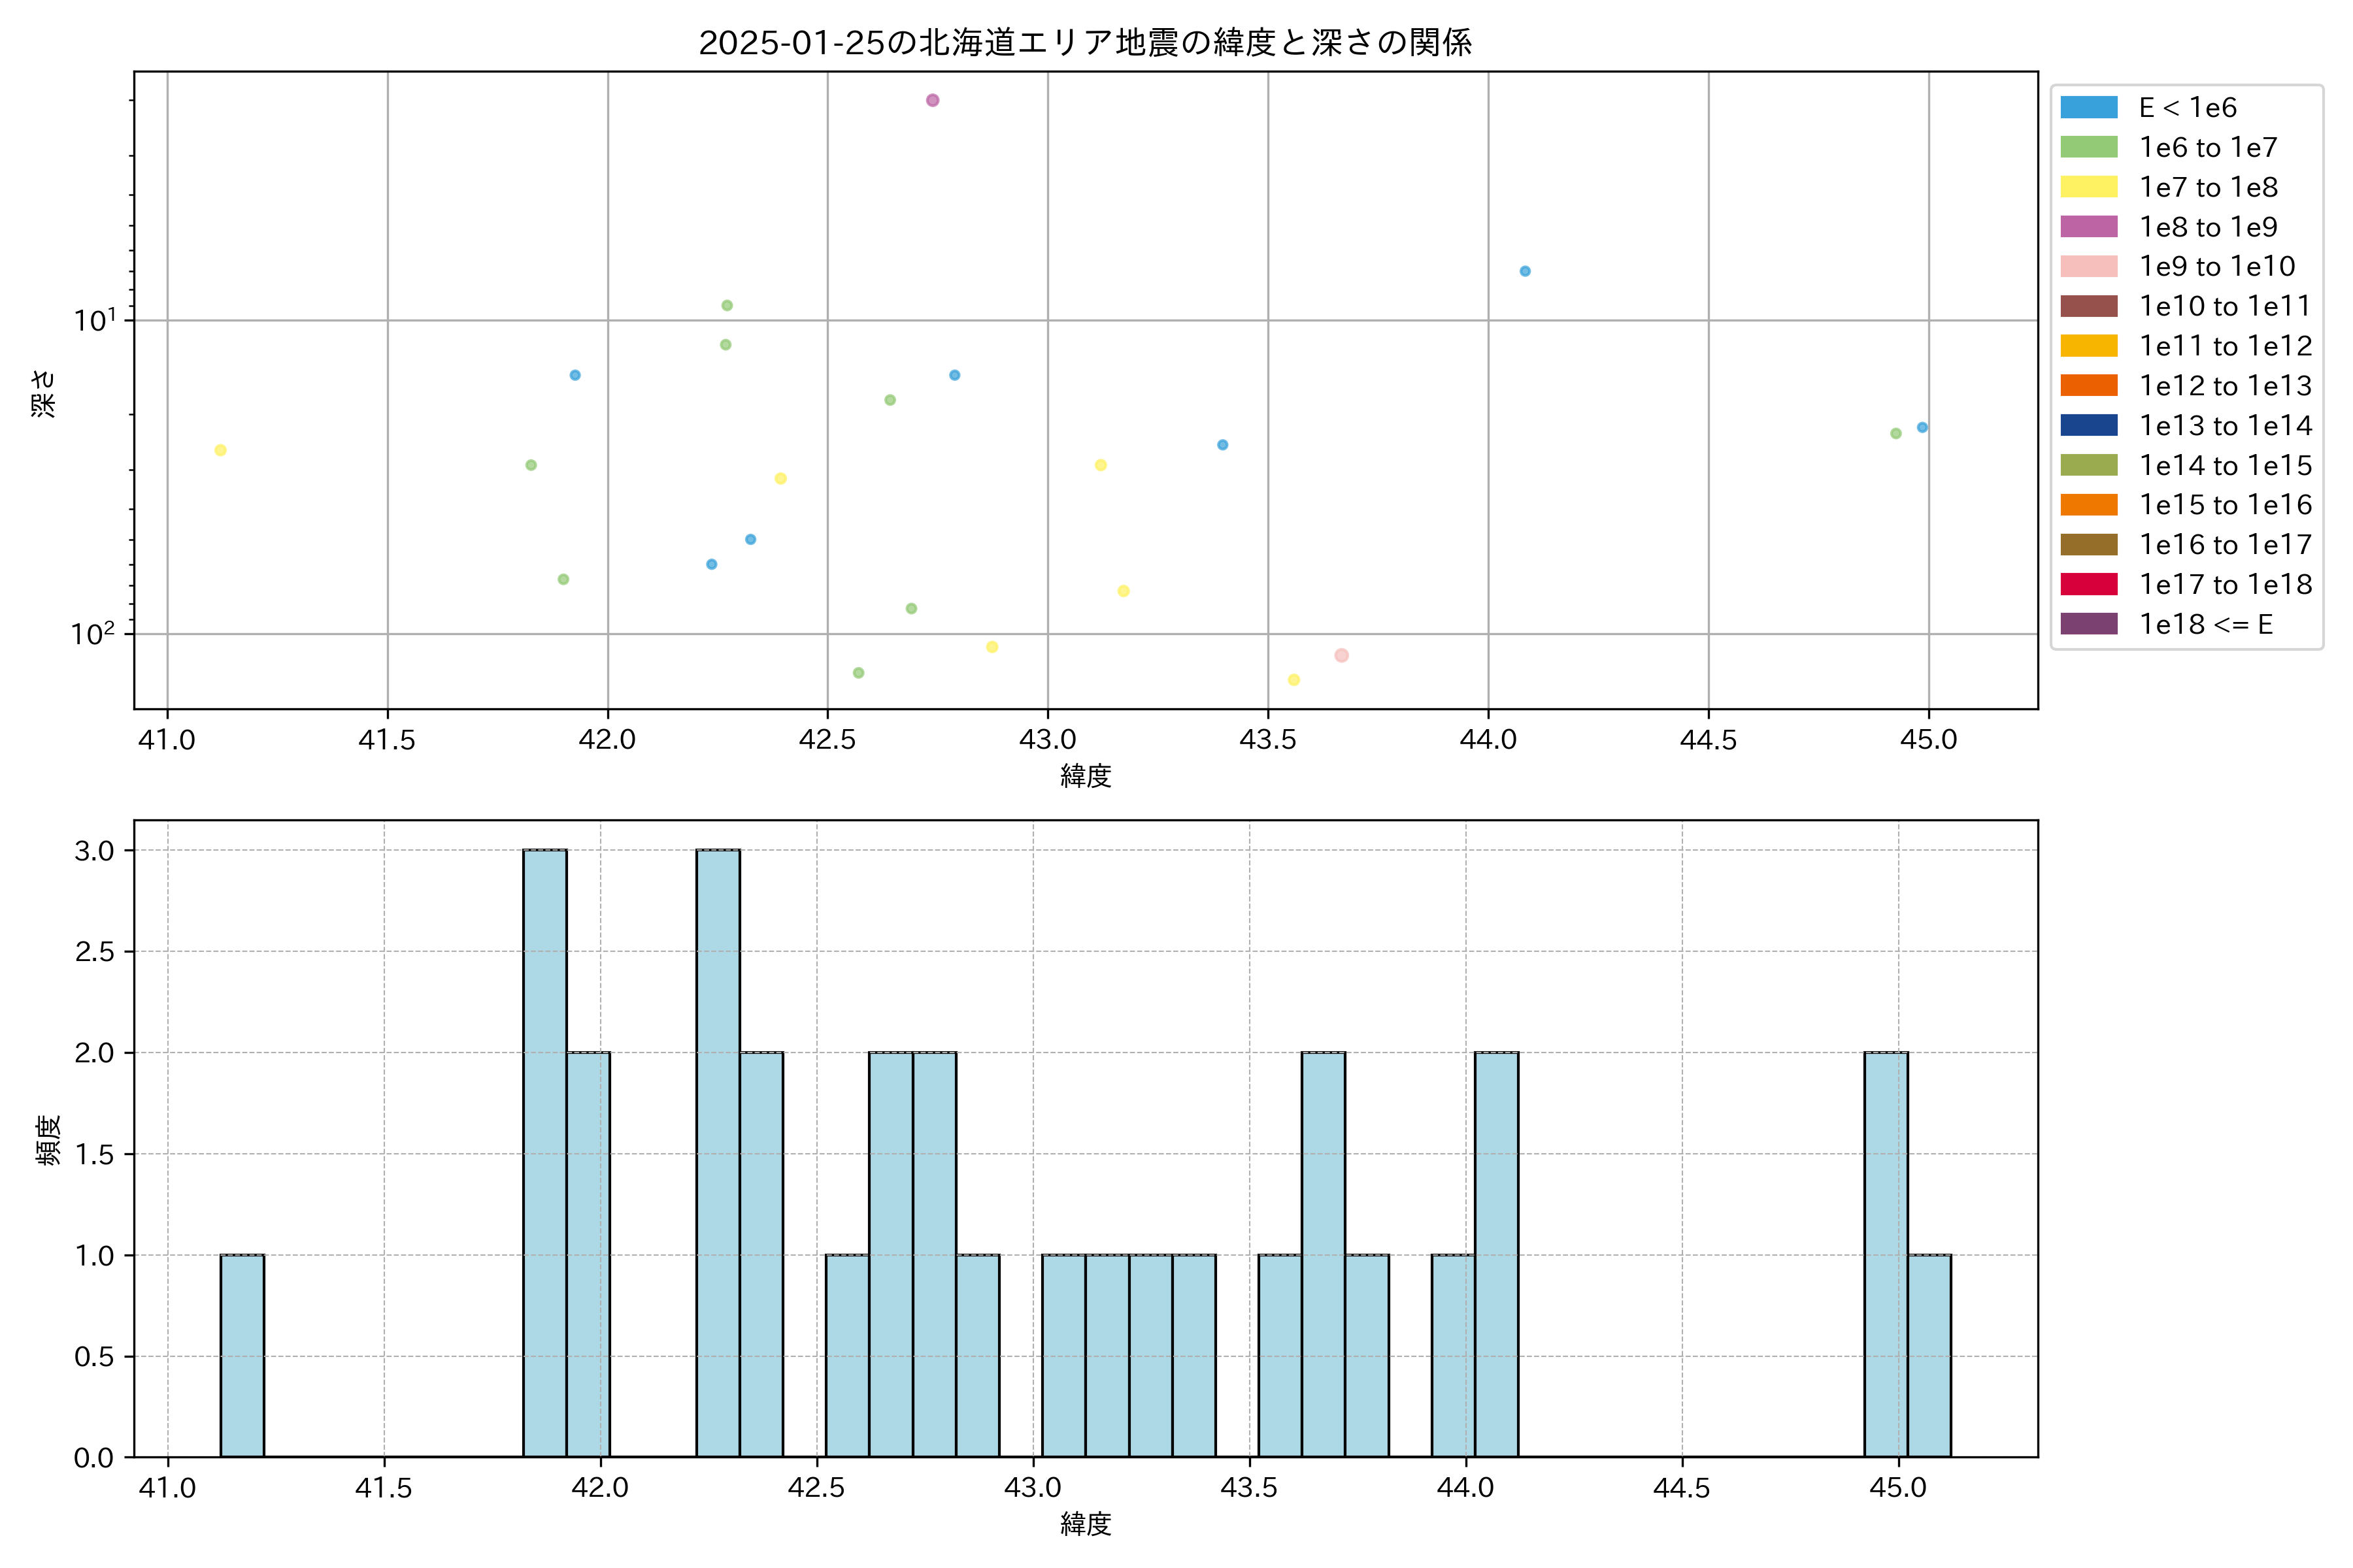Click the purple '1e8 to 1e9' legend swatch
The height and width of the screenshot is (1568, 2353).
click(x=2089, y=227)
